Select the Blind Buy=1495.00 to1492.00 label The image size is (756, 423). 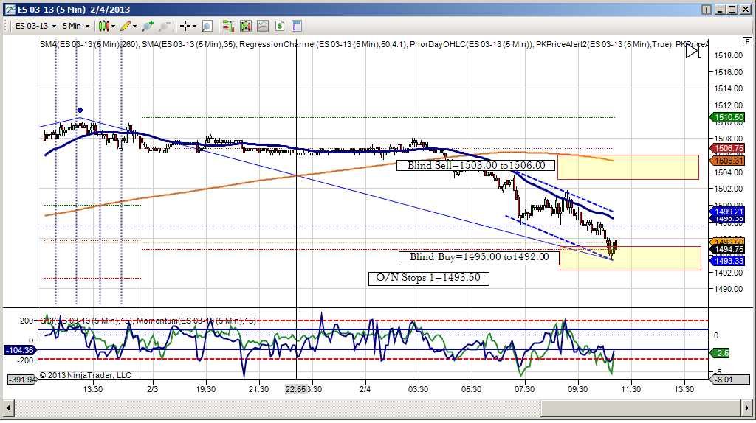(x=478, y=257)
